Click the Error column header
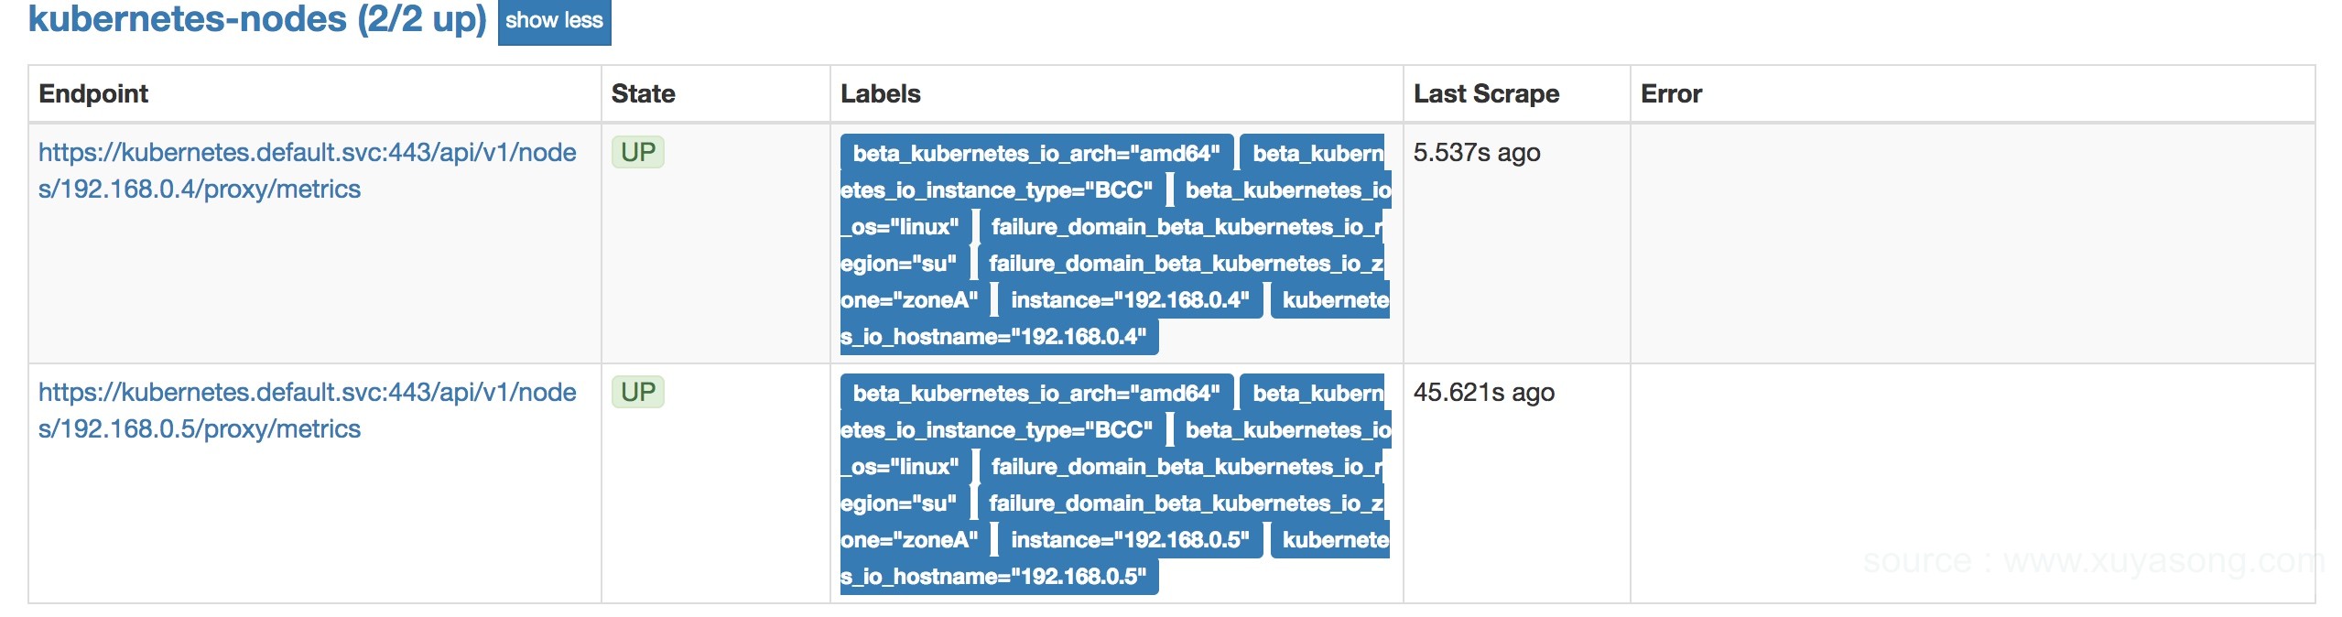 point(1671,93)
